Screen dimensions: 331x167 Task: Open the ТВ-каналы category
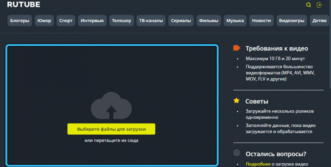tap(151, 20)
